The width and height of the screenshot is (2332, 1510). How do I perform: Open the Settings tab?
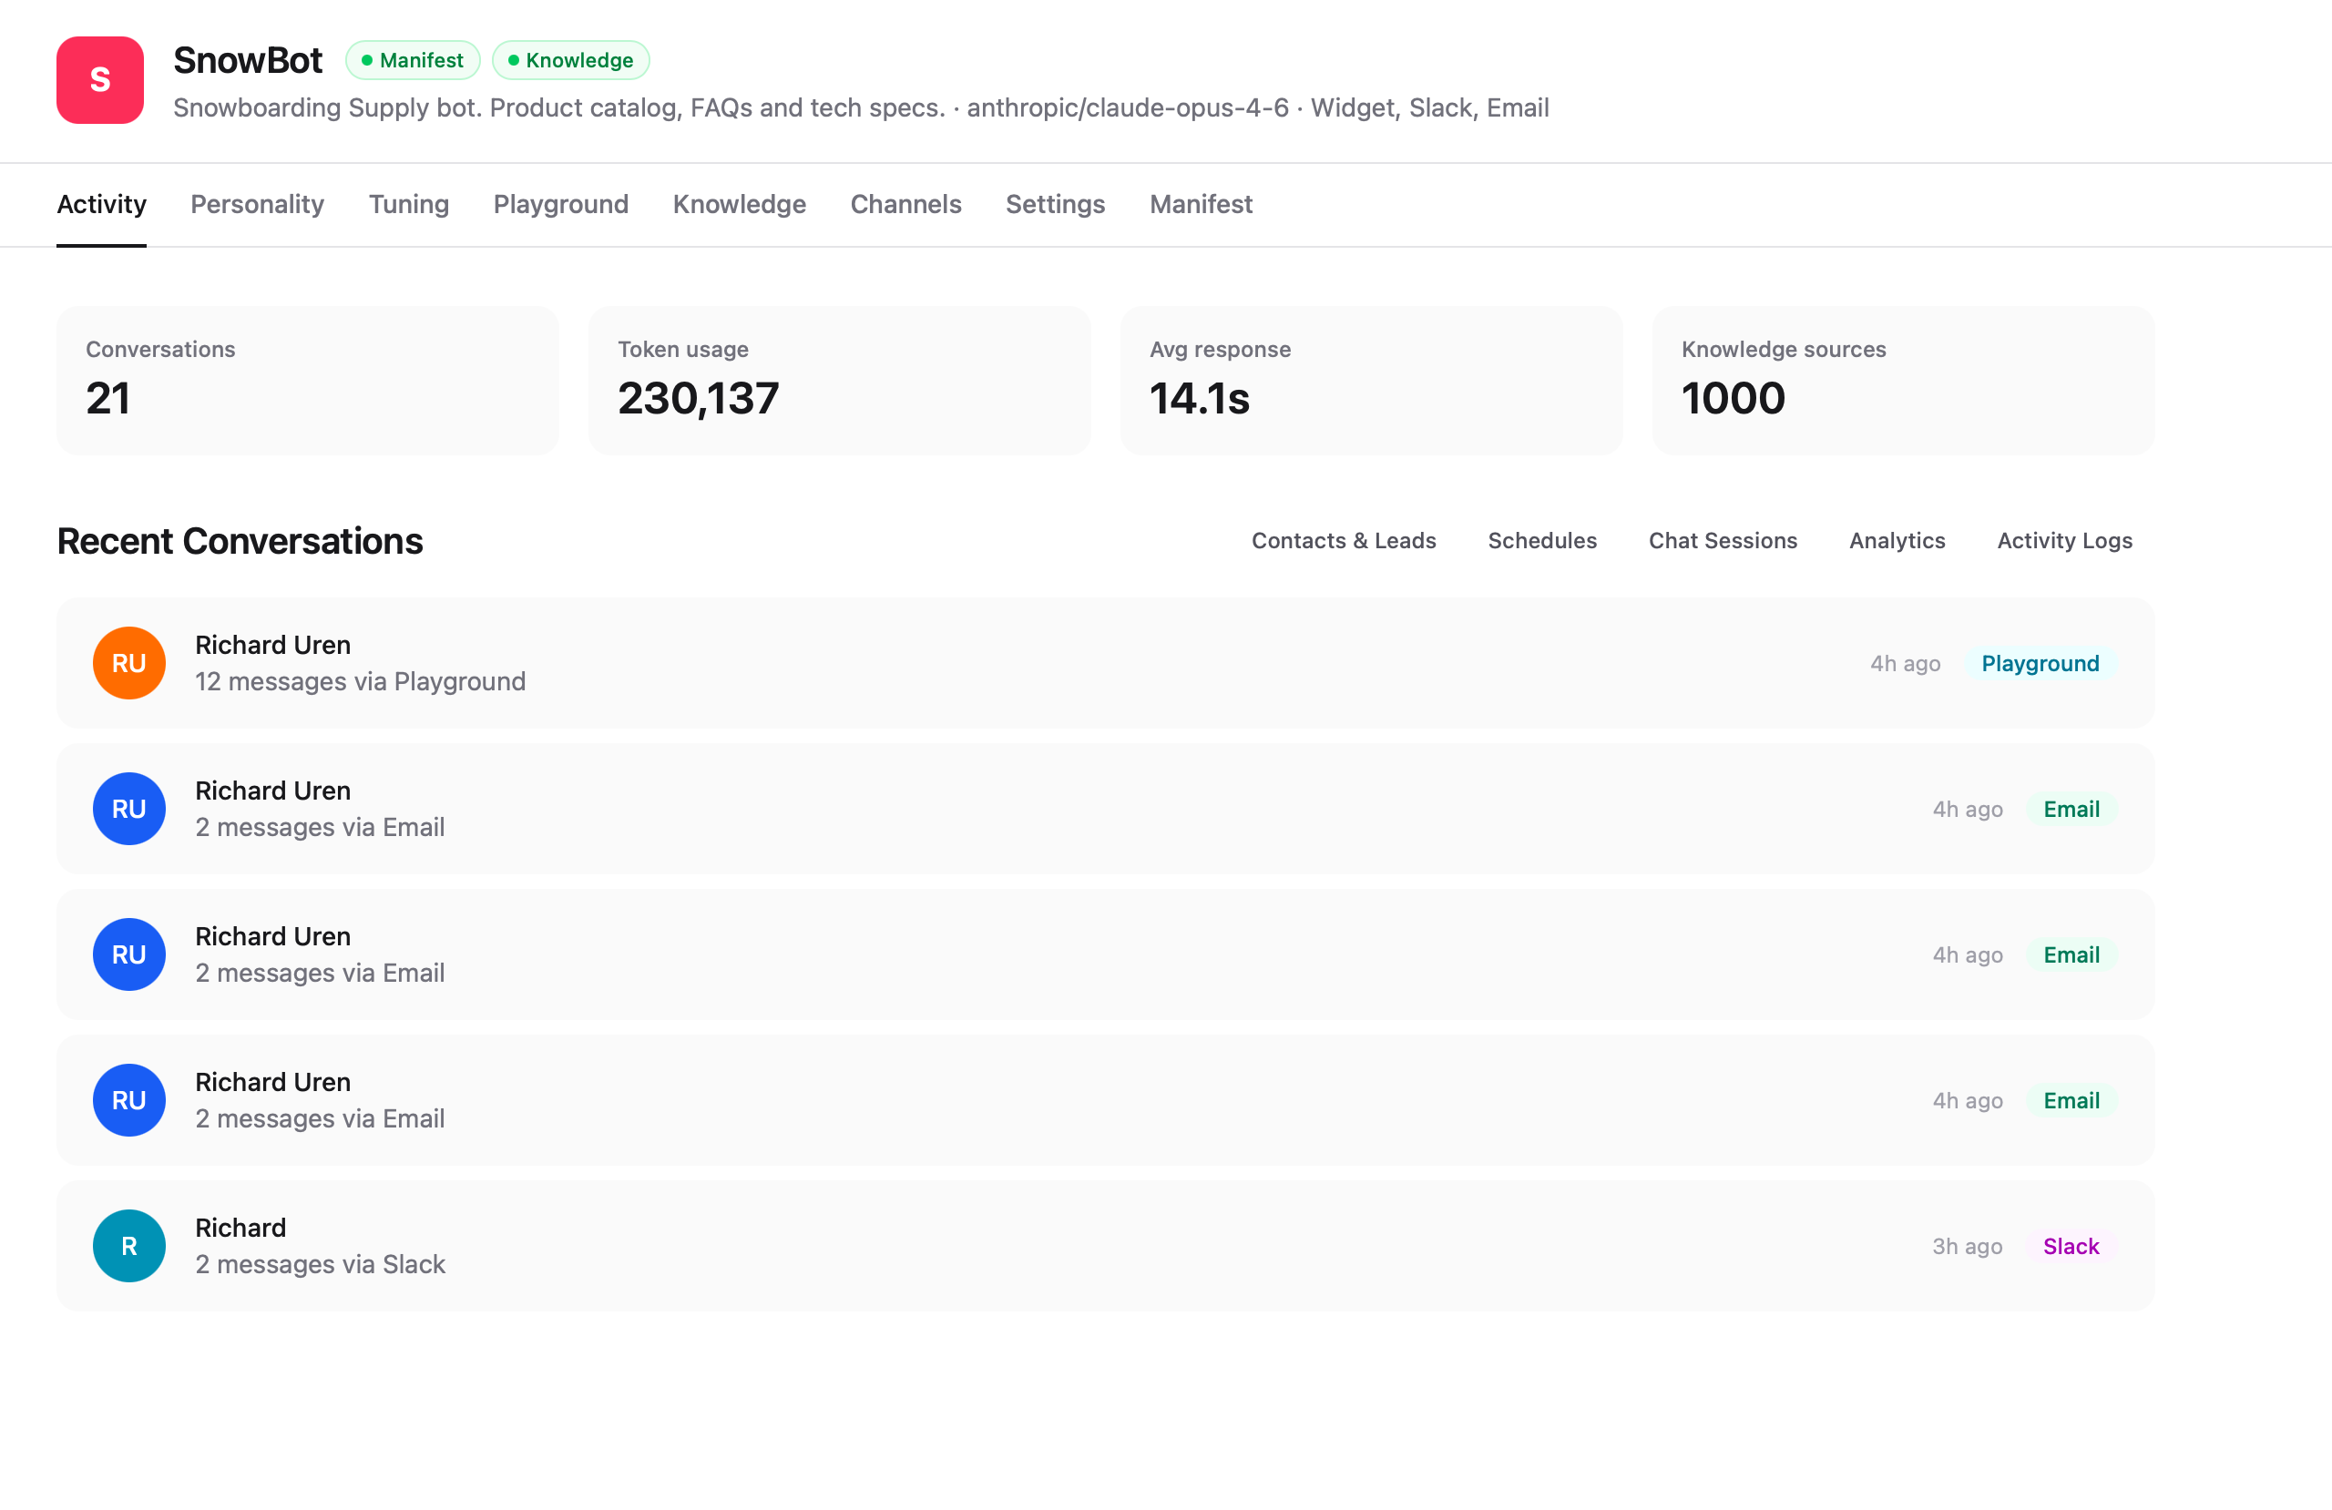(1055, 204)
